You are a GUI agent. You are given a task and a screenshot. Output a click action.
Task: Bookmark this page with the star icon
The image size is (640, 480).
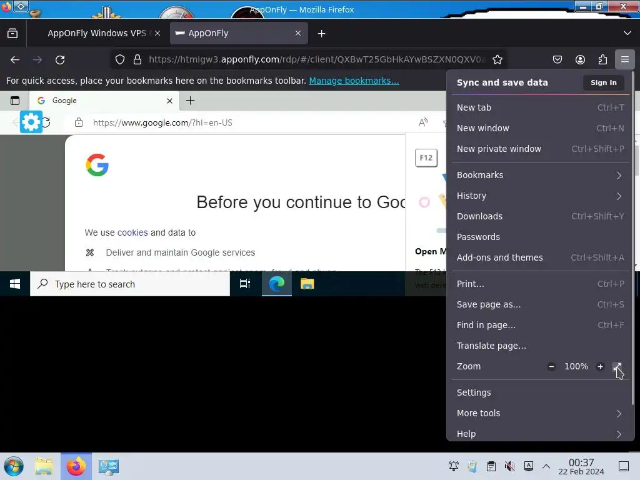click(497, 59)
